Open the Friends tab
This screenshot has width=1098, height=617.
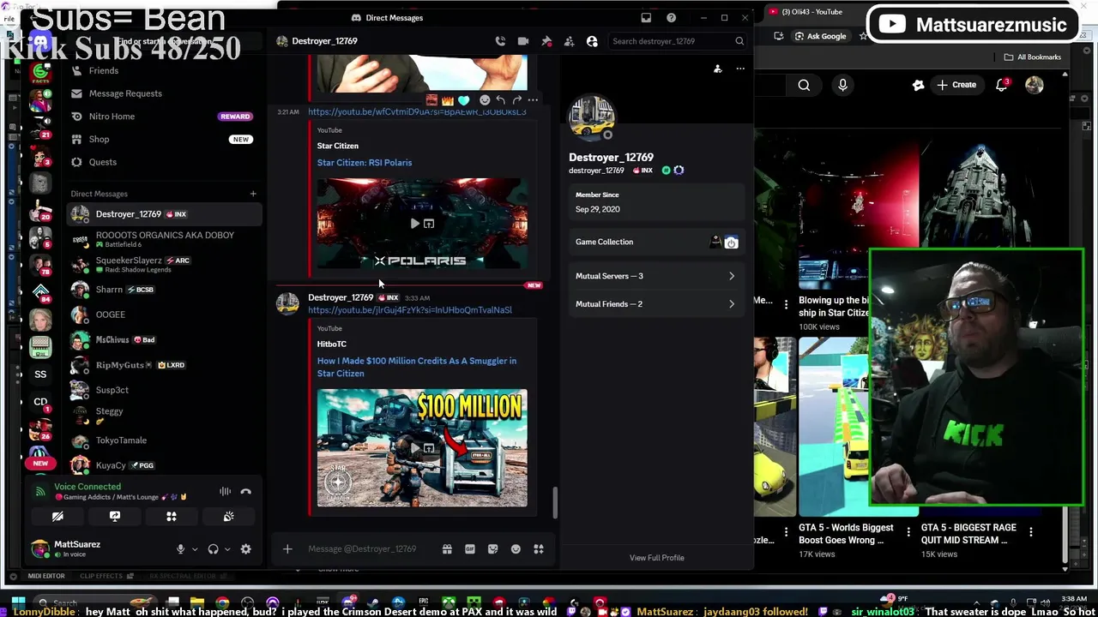pos(163,70)
